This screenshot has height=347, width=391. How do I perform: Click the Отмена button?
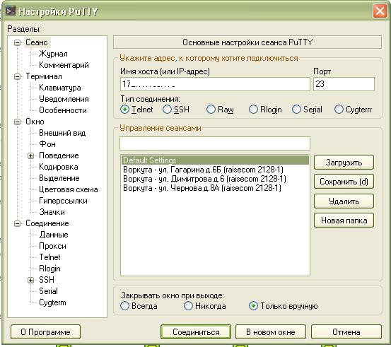coord(346,332)
